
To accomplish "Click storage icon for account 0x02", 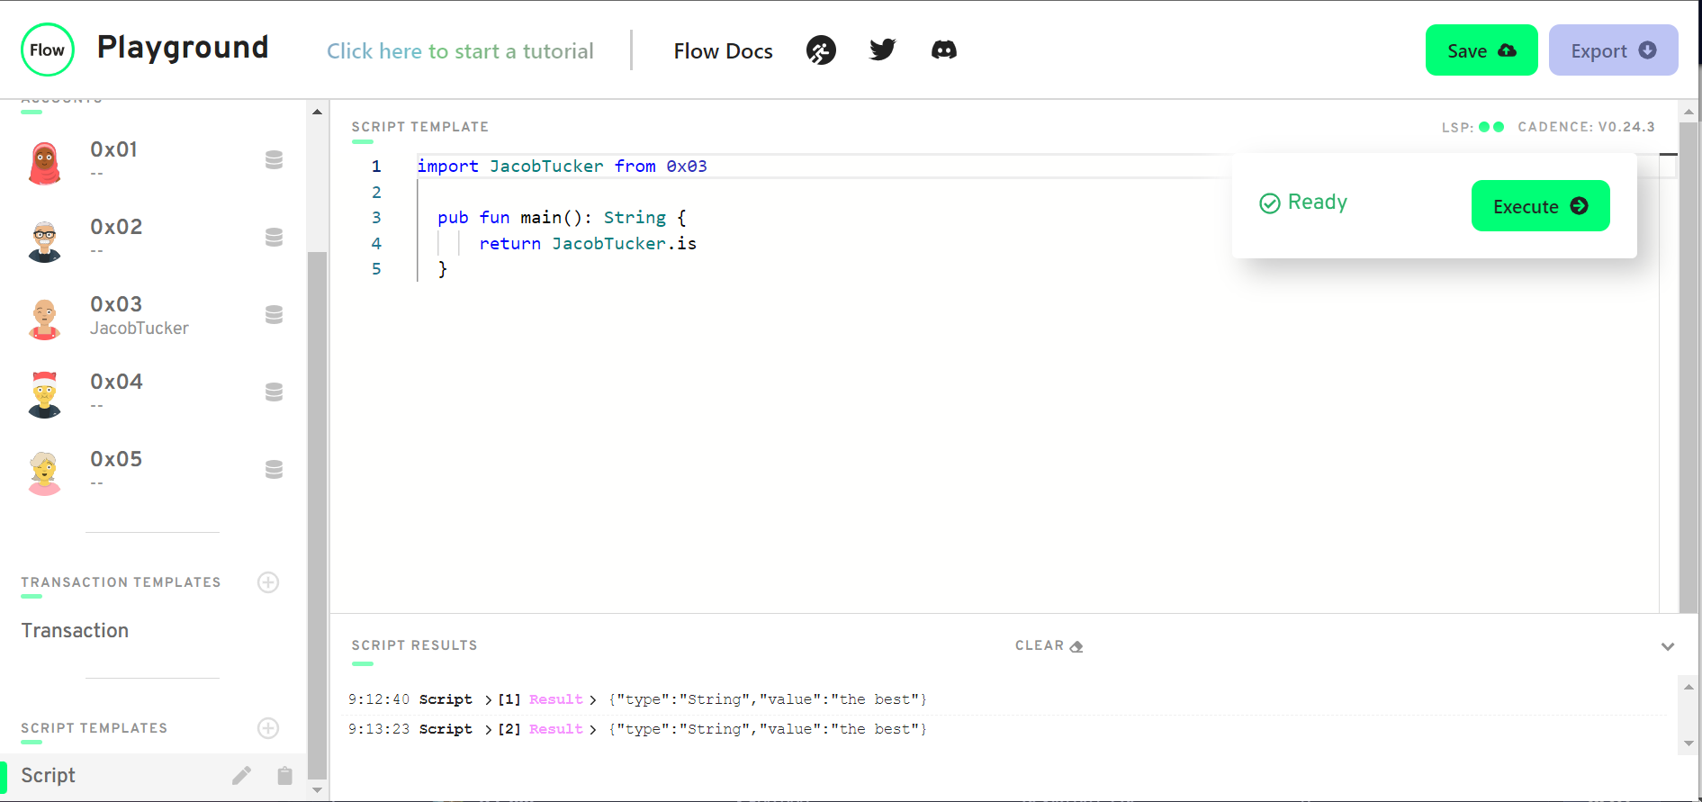I will pyautogui.click(x=275, y=237).
